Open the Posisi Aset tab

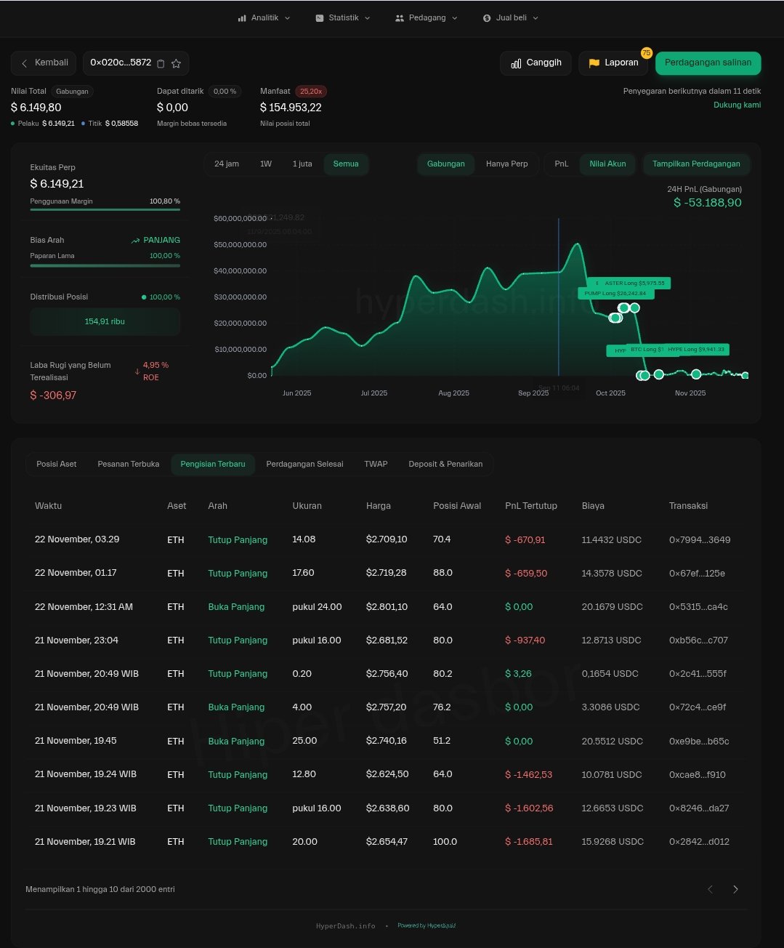(57, 465)
